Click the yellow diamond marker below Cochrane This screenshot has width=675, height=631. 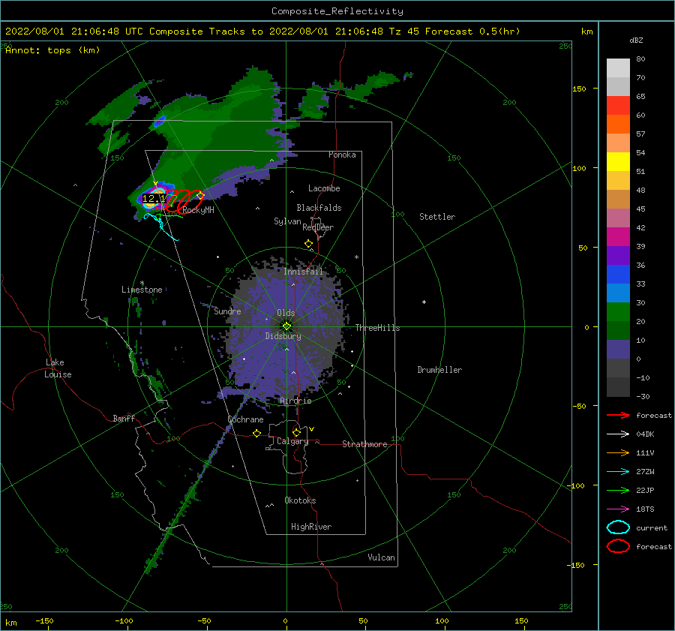point(257,433)
